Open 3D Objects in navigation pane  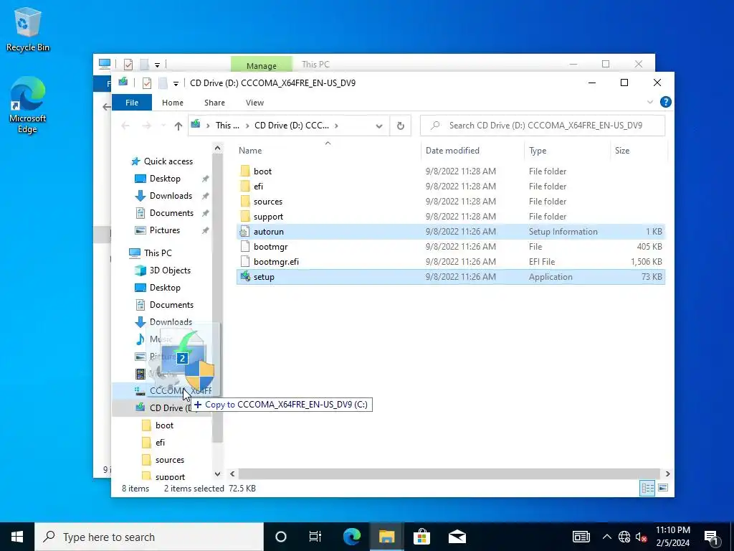point(163,270)
